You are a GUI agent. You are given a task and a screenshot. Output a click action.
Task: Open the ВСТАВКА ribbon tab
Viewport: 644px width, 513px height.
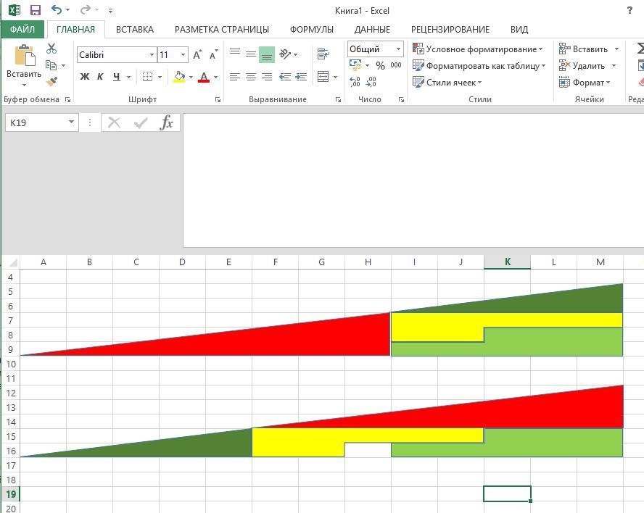(135, 30)
